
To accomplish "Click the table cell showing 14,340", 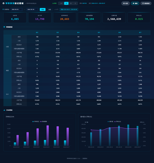I will [99, 96].
